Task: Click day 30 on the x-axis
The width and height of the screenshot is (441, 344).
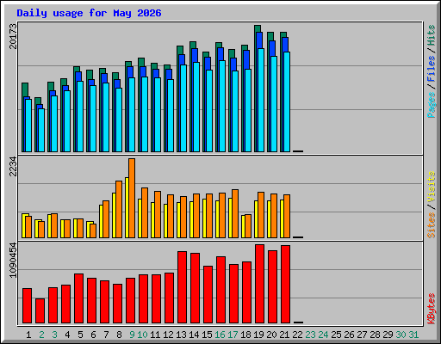Action: tap(401, 335)
